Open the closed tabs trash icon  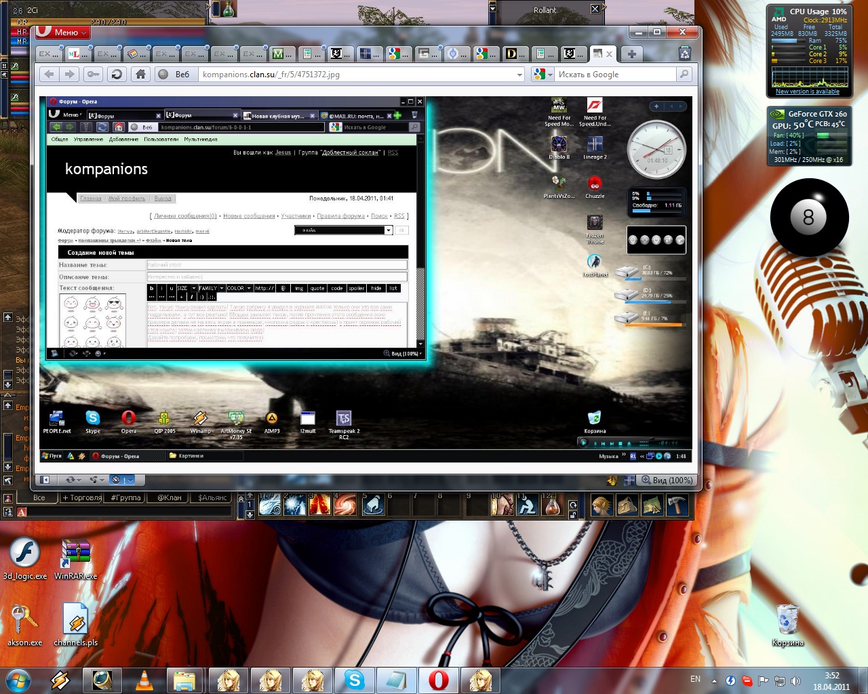(x=685, y=54)
